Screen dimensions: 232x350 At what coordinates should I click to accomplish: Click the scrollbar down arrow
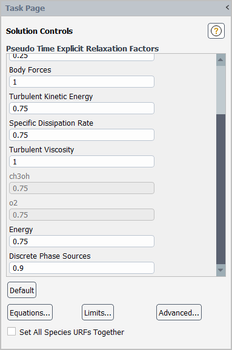(220, 270)
